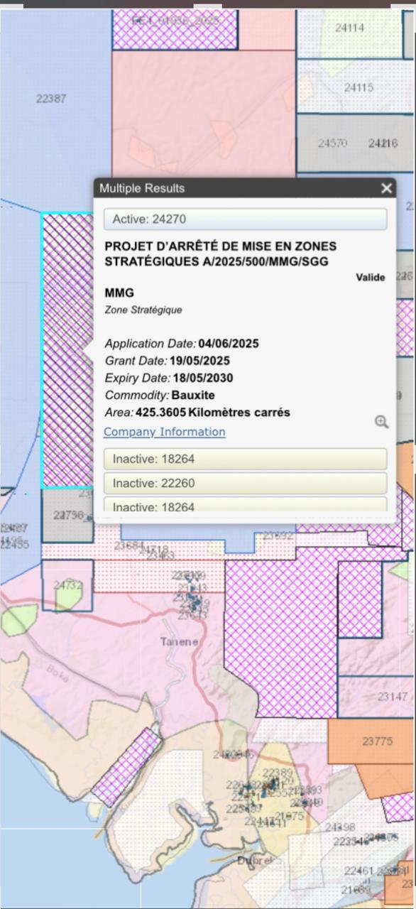Expand the Inactive: 18264 result
The height and width of the screenshot is (909, 416).
click(x=245, y=459)
